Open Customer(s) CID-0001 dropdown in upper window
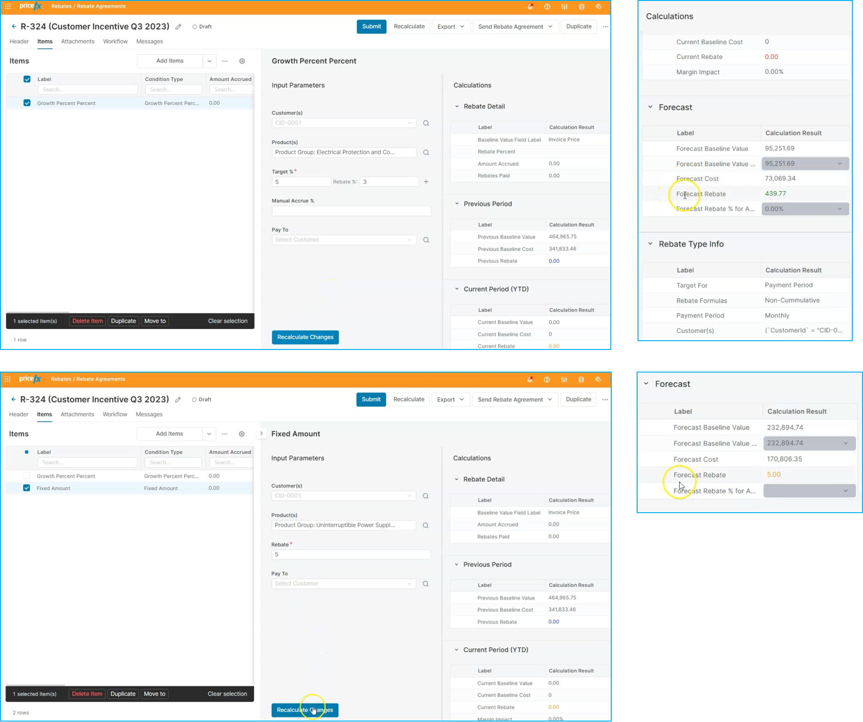Screen dimensions: 863x722 (x=344, y=123)
